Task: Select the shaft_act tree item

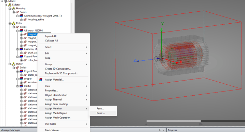Action: click(32, 53)
